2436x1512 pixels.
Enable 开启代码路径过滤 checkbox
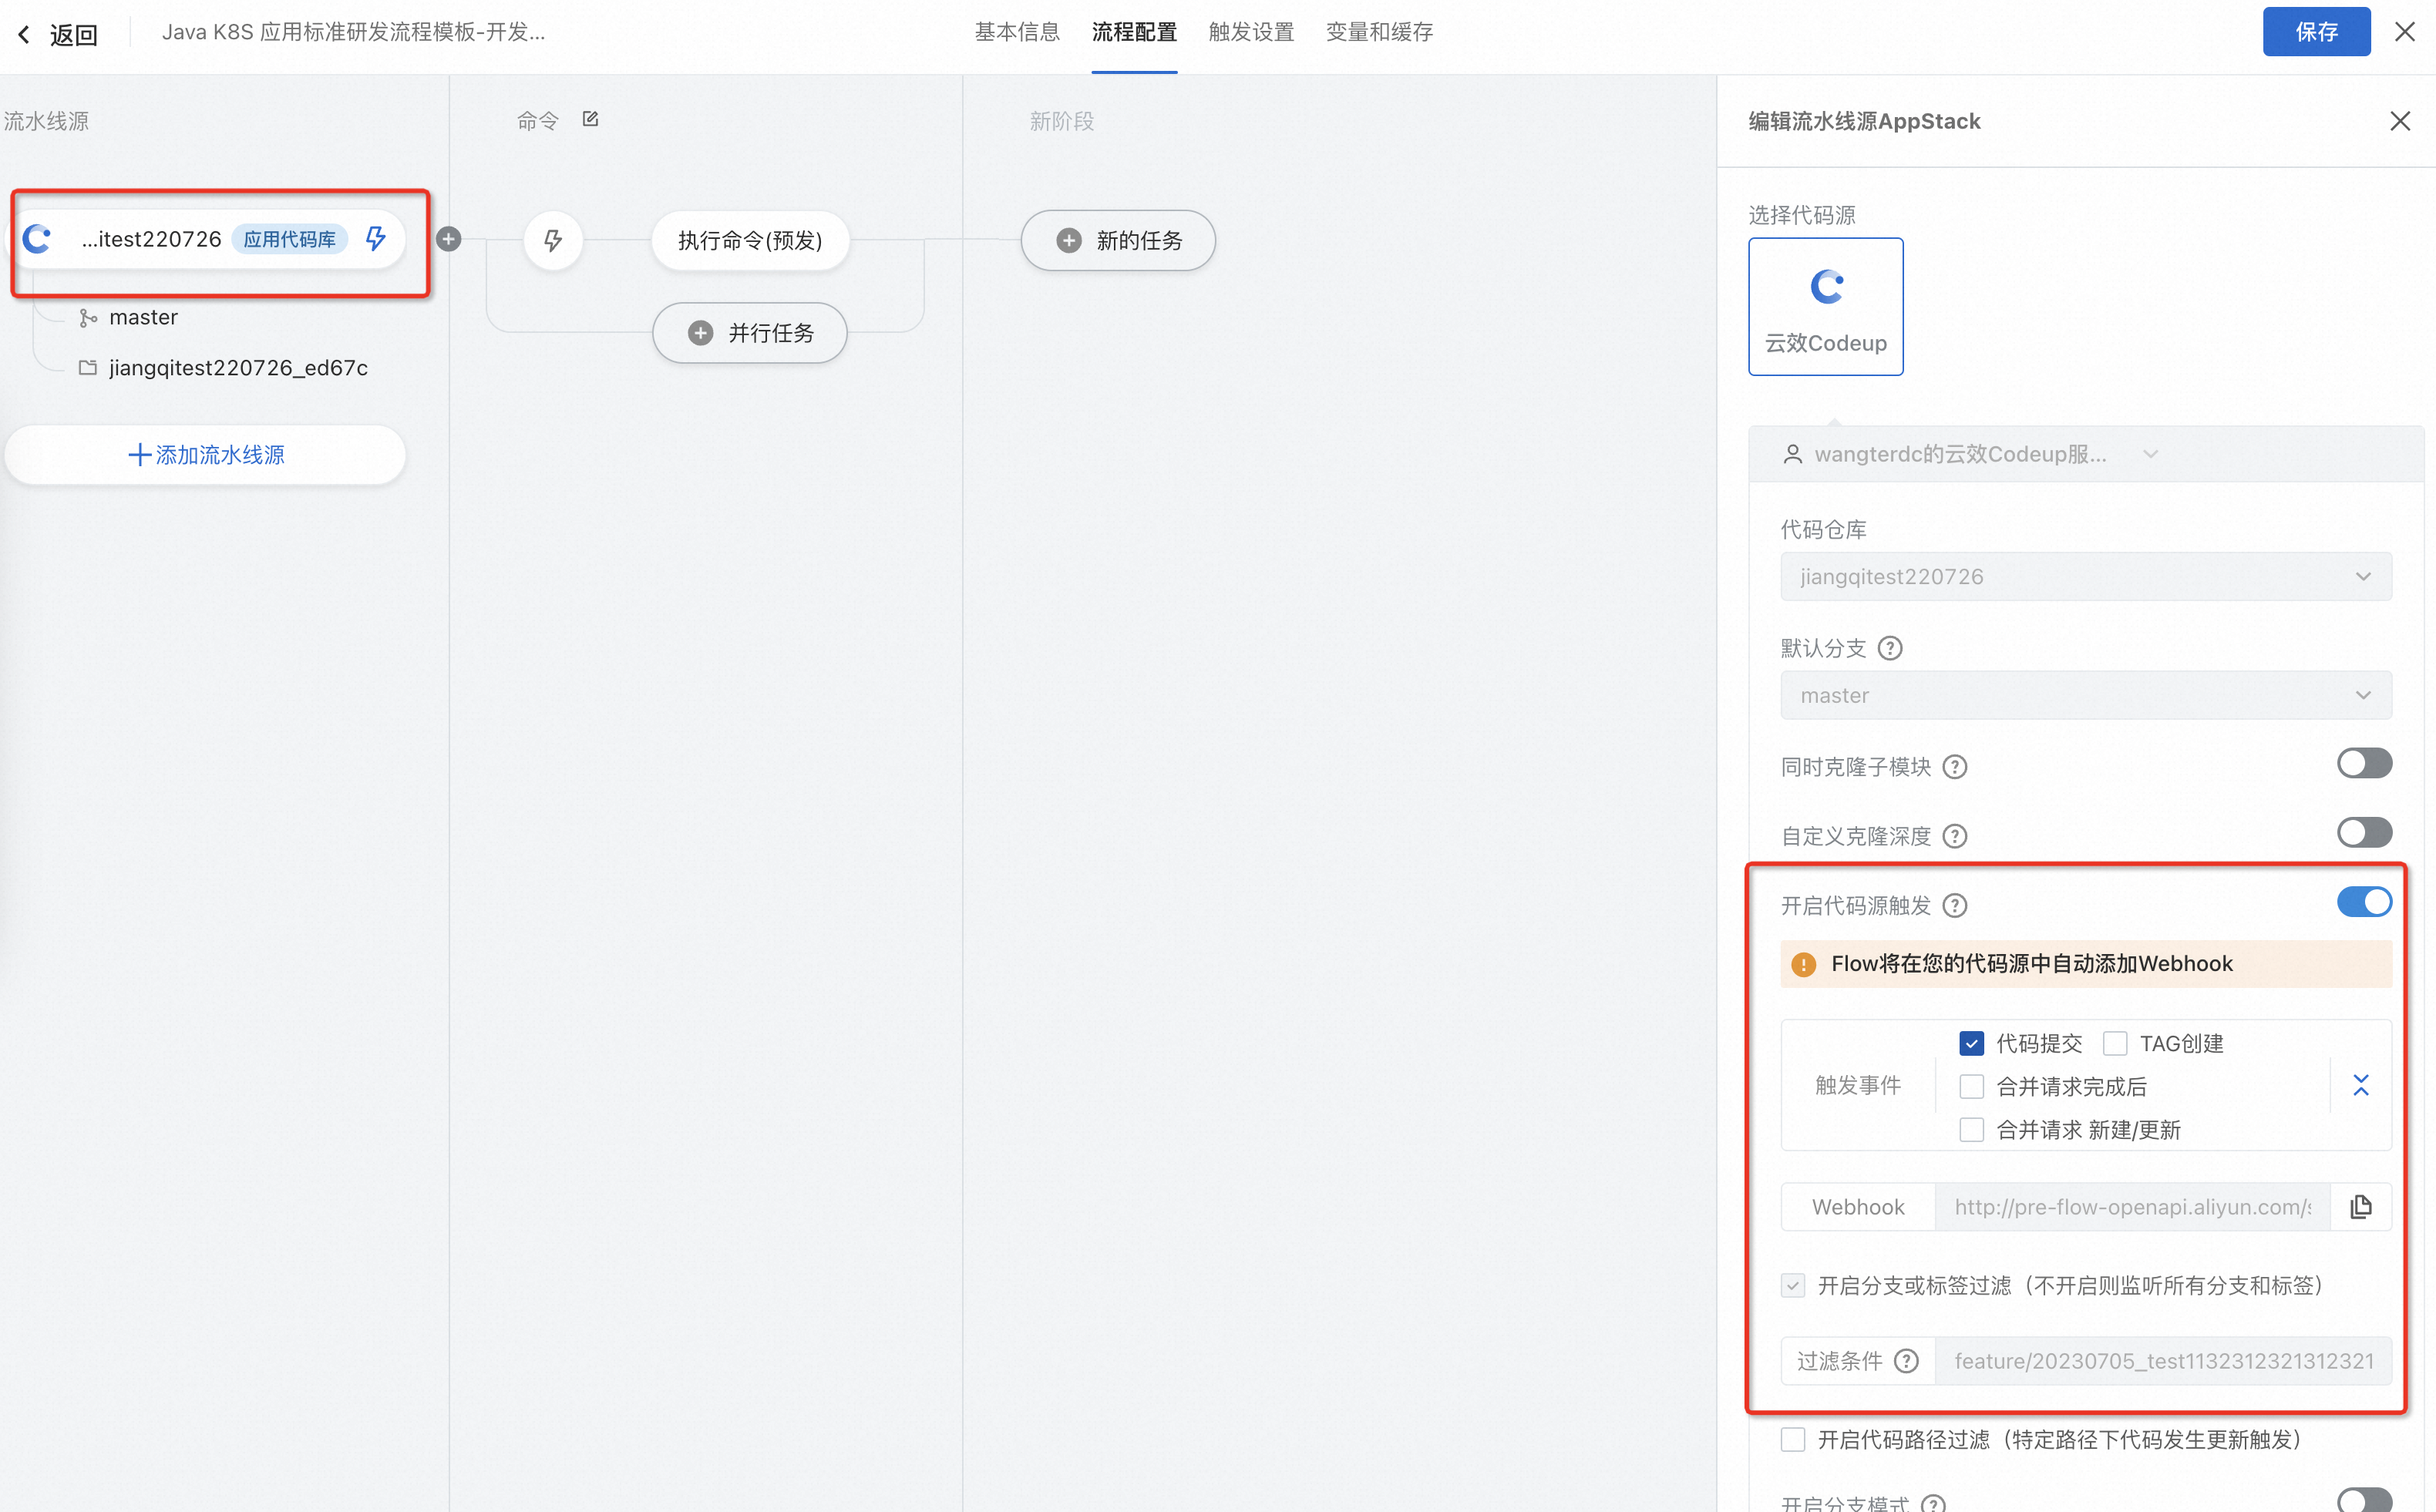coord(1793,1439)
